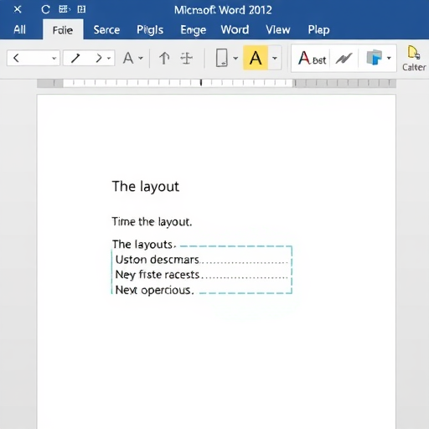Viewport: 429px width, 429px height.
Task: Click the circular refresh icon in title bar
Action: point(45,10)
